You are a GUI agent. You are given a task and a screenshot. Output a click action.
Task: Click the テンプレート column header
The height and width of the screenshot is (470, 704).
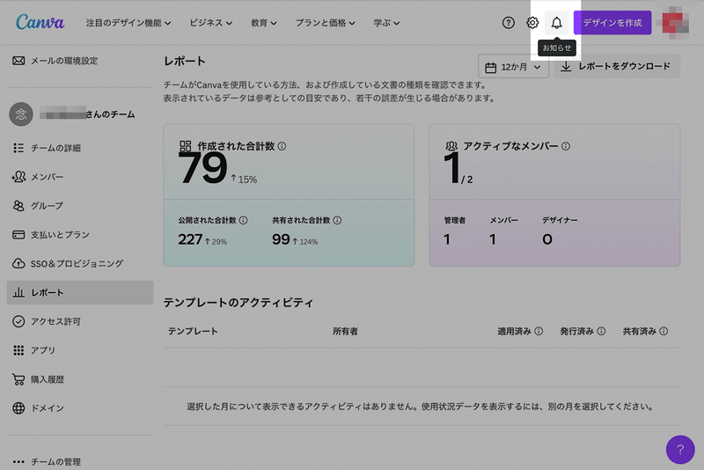coord(193,331)
